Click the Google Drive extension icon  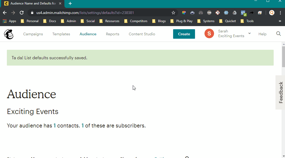point(235,13)
